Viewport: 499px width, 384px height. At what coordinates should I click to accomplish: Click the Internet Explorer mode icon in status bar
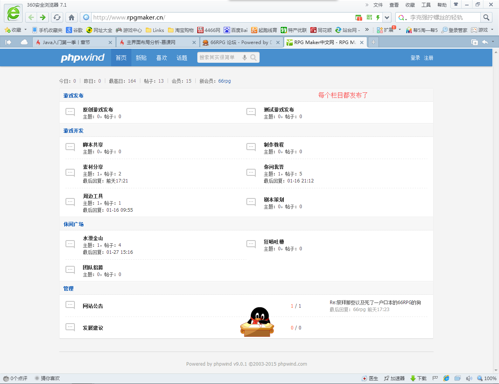[x=446, y=378]
